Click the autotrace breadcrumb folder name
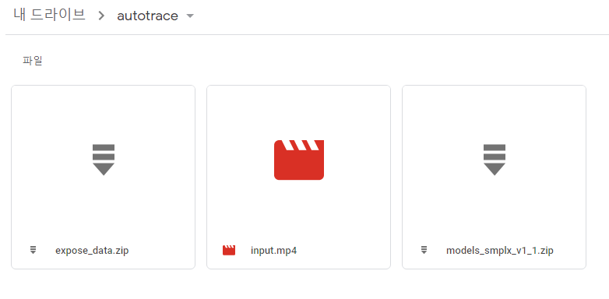This screenshot has width=609, height=299. click(x=148, y=16)
